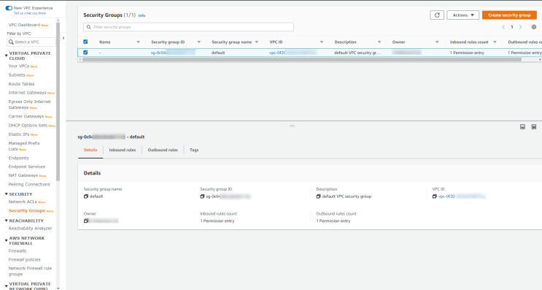The height and width of the screenshot is (290, 542).
Task: Open the Actions dropdown
Action: pyautogui.click(x=462, y=15)
